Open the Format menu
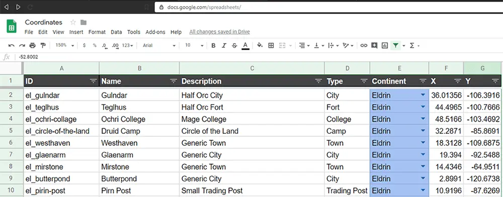503x197 pixels. pos(97,32)
